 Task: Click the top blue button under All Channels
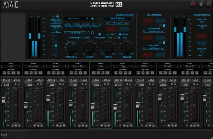point(160,21)
